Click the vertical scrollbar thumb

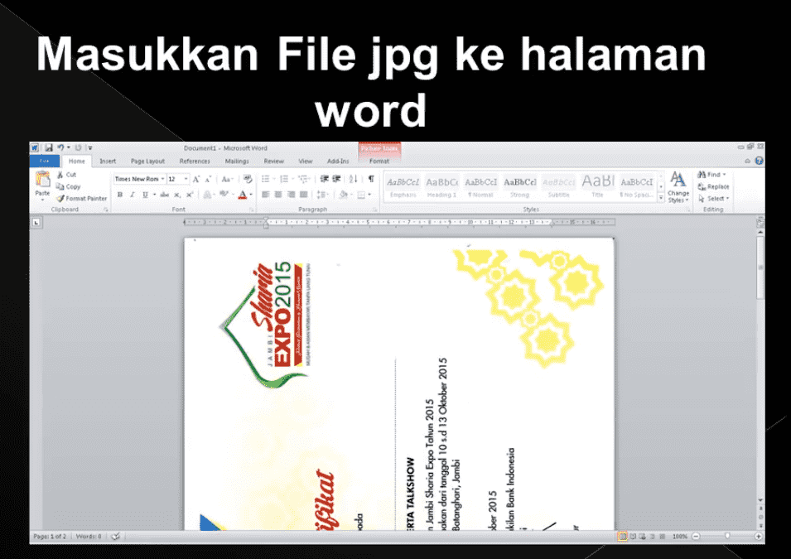(x=760, y=267)
